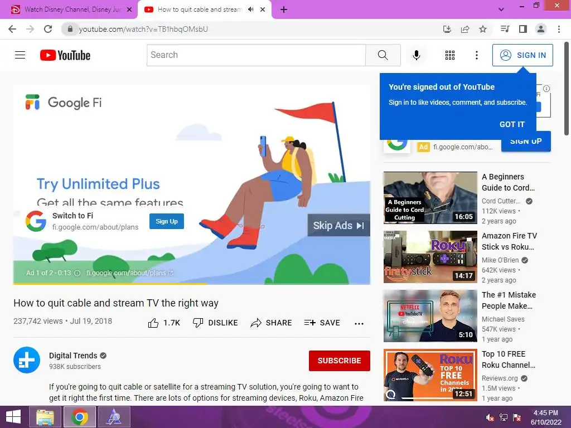Click the video title 'How to quit cable'
Viewport: 571px width, 428px height.
point(116,303)
